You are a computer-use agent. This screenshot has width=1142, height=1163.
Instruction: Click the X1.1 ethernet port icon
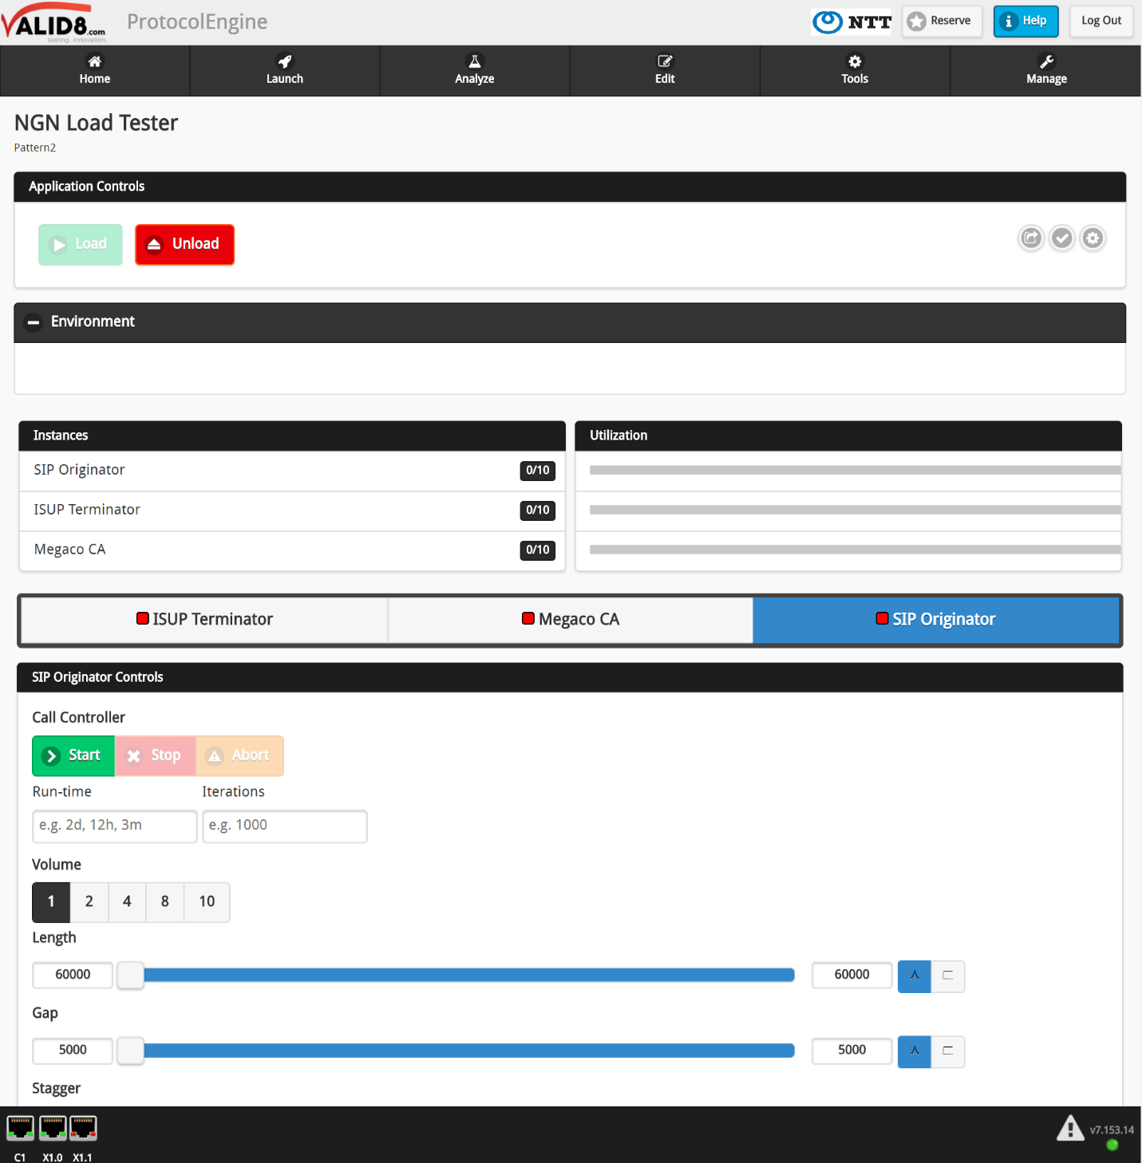click(83, 1128)
